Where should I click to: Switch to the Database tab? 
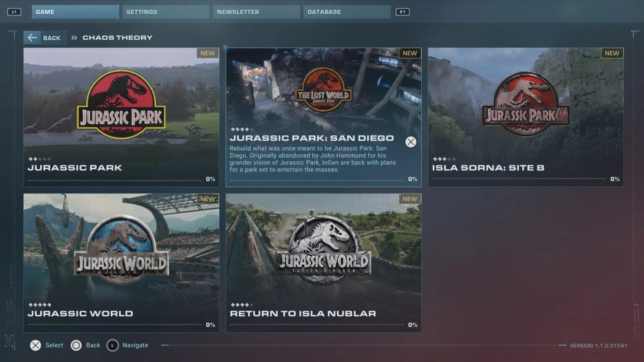point(347,12)
